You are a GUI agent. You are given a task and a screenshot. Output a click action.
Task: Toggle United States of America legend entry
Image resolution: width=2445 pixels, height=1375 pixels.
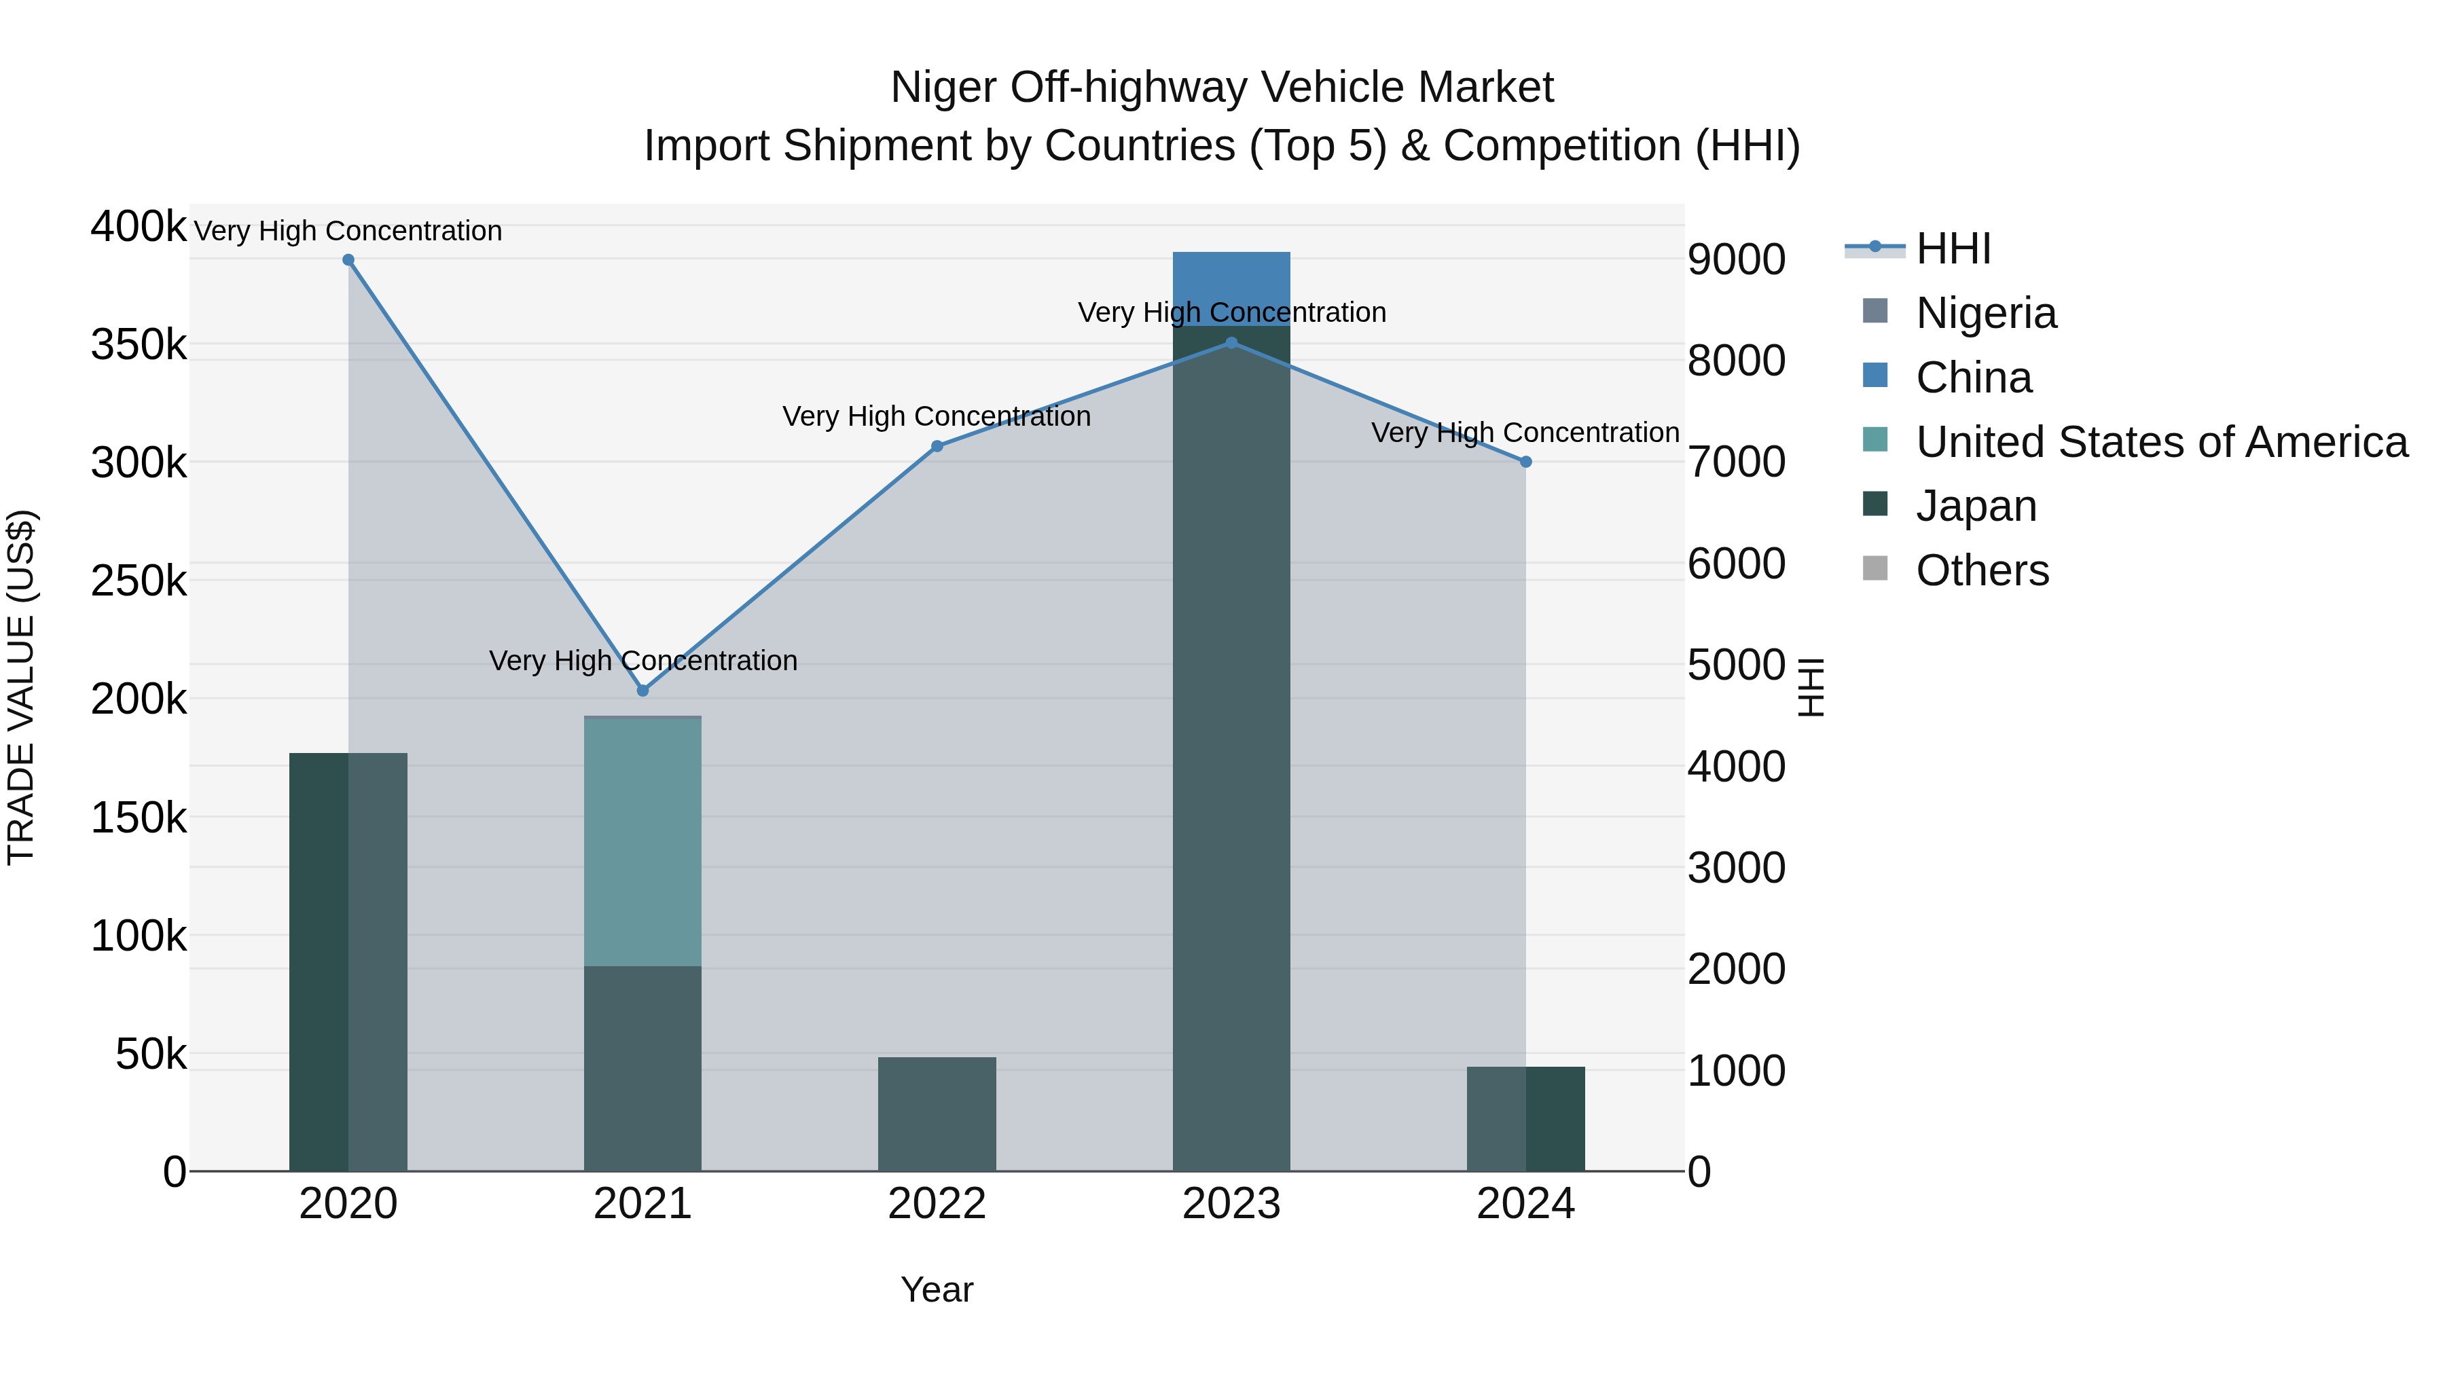[x=2135, y=442]
